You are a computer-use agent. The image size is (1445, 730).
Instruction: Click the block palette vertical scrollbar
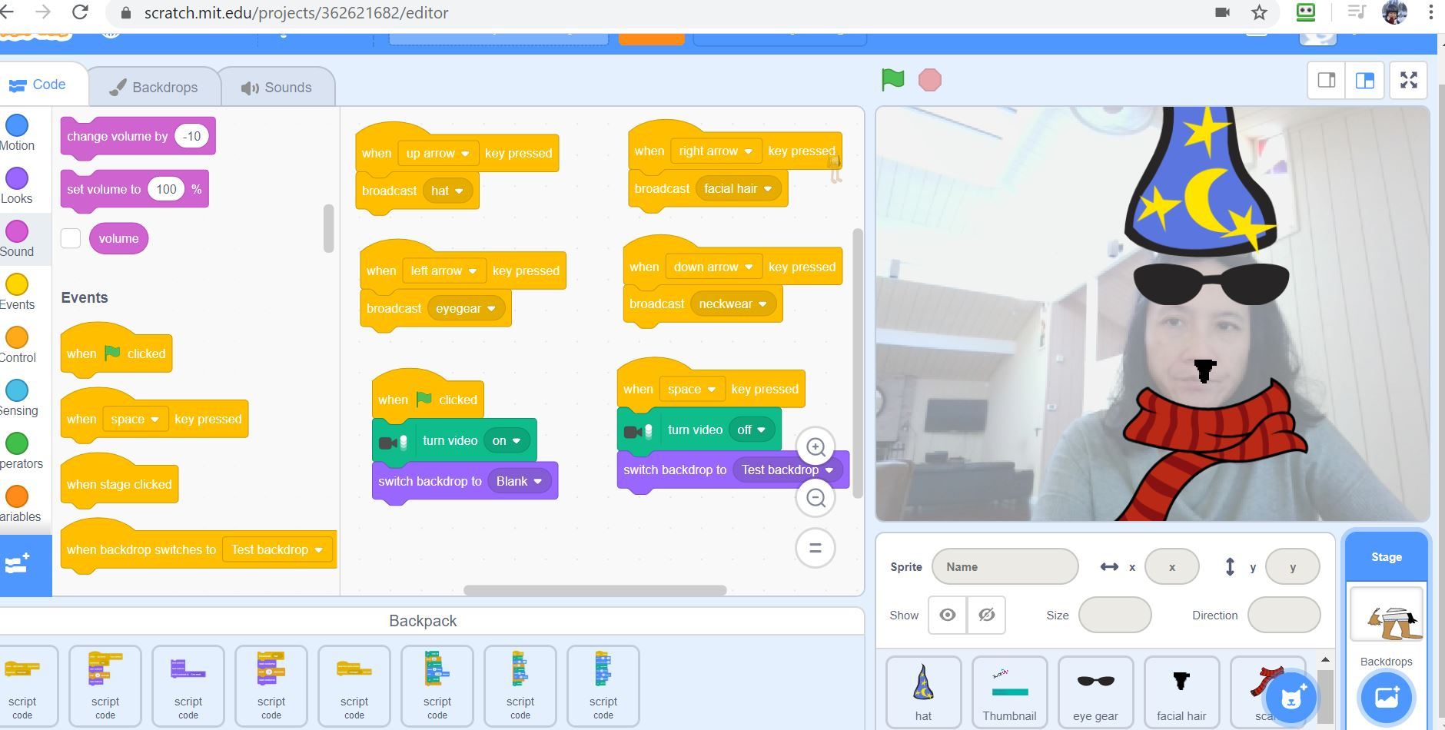point(329,228)
